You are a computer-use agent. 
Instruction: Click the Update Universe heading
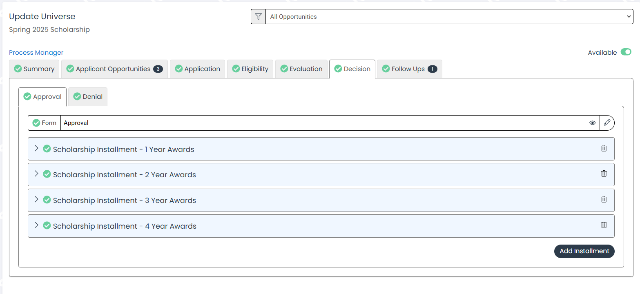tap(42, 17)
